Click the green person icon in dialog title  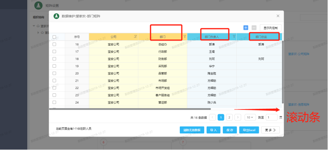point(56,16)
